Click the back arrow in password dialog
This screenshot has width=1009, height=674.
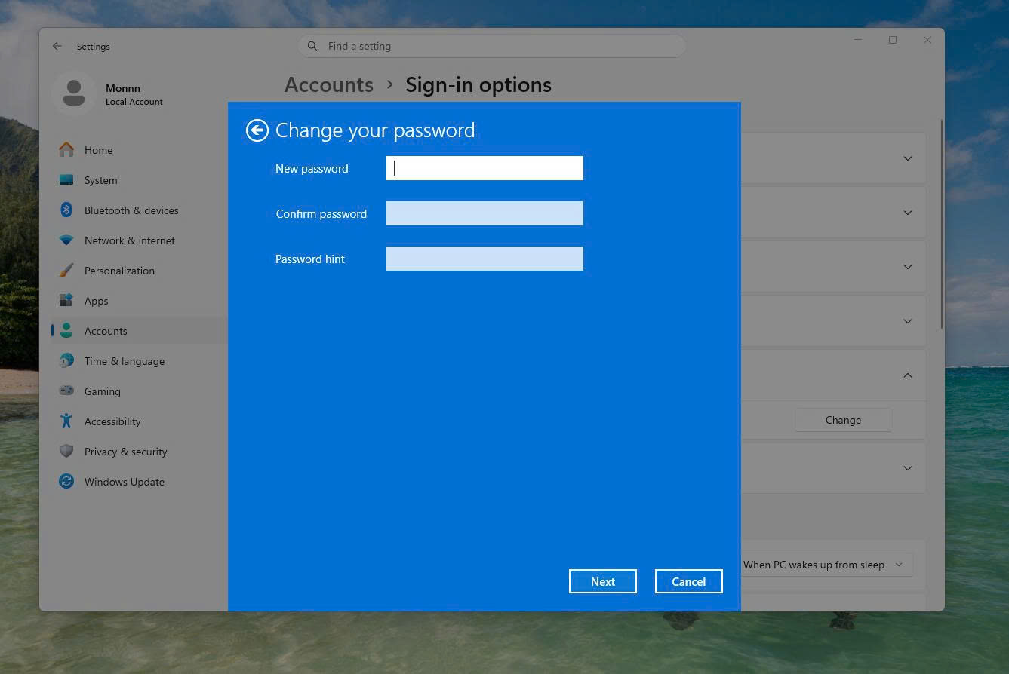(257, 130)
